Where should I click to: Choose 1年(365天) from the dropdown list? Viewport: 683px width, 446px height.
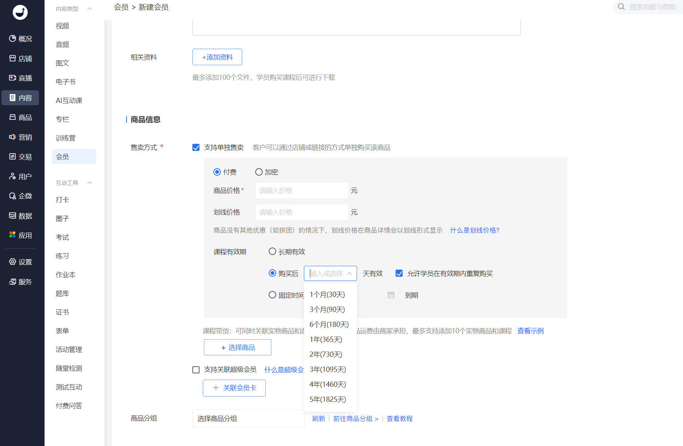[326, 340]
